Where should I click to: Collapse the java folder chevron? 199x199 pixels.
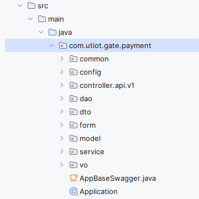[x=41, y=32]
